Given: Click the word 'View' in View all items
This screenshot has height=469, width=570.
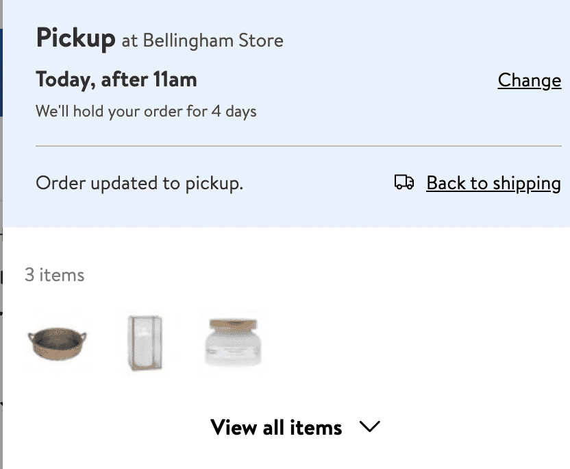Looking at the screenshot, I should [x=234, y=427].
